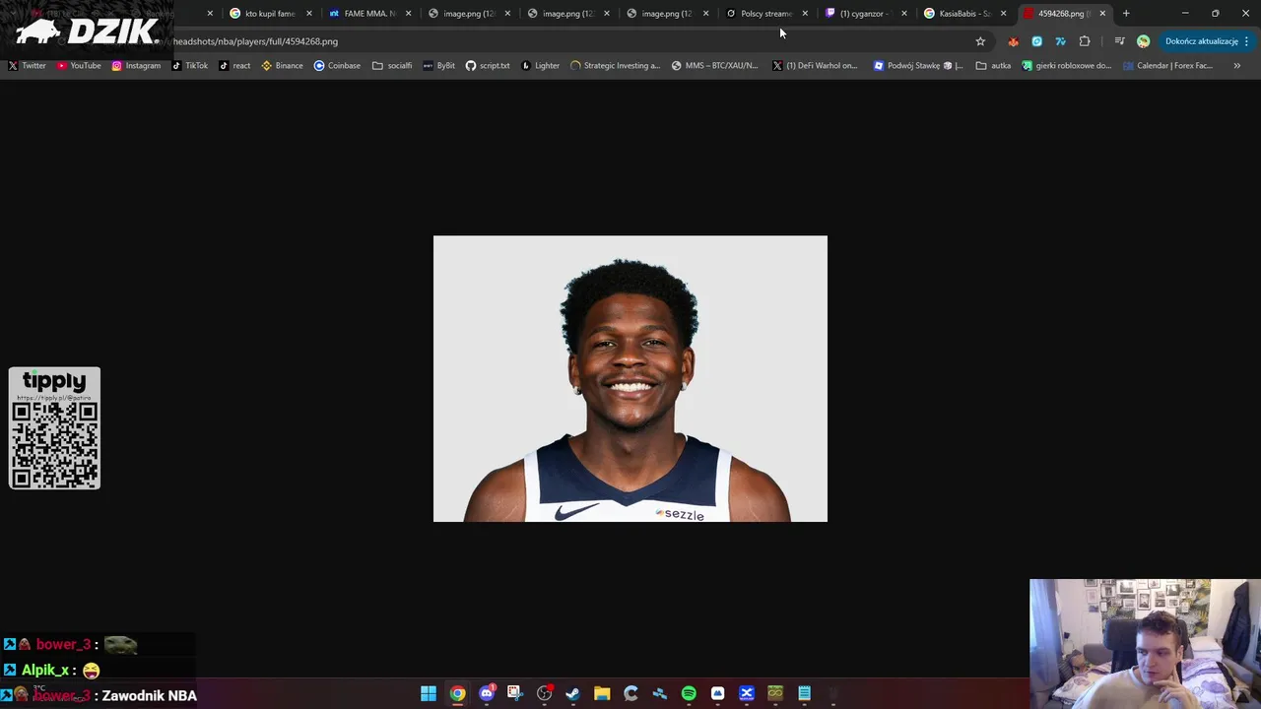The width and height of the screenshot is (1261, 709).
Task: Bookmark this page with the star icon
Action: [980, 41]
